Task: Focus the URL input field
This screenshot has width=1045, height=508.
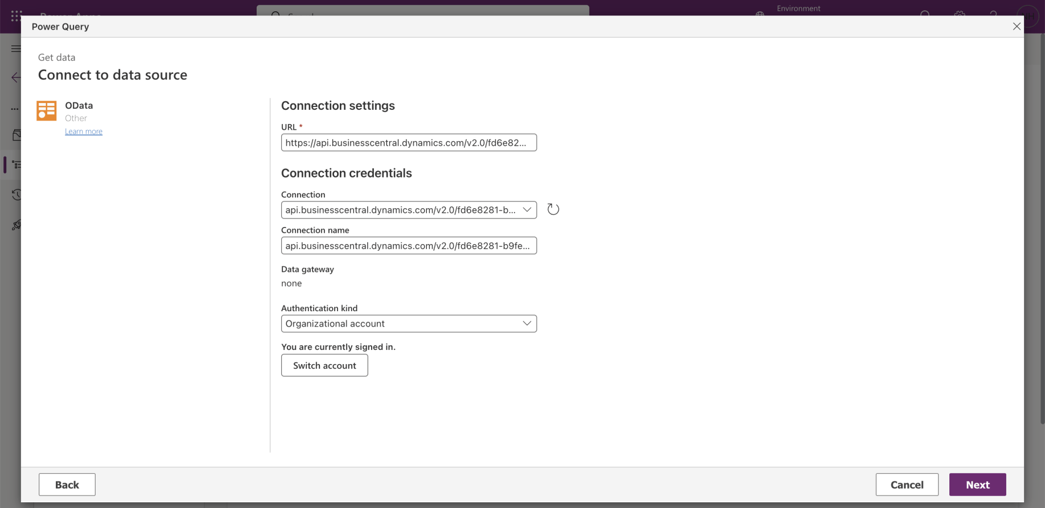Action: pyautogui.click(x=409, y=143)
